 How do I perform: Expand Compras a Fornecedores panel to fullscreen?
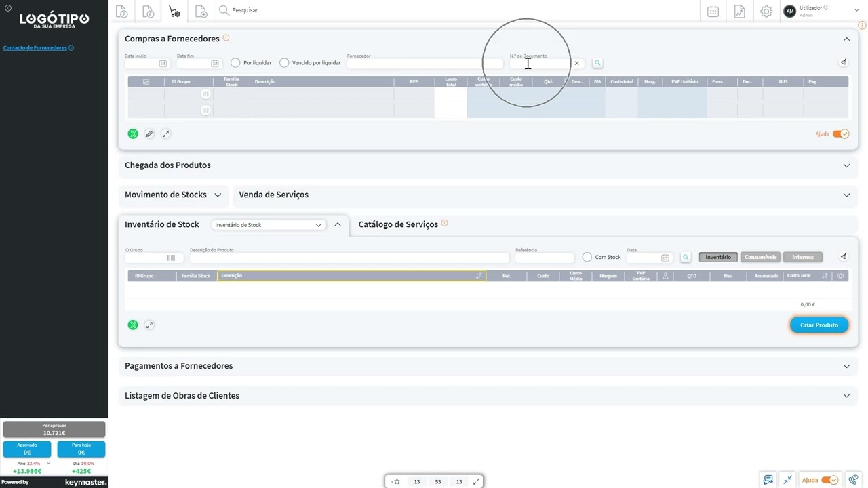165,134
